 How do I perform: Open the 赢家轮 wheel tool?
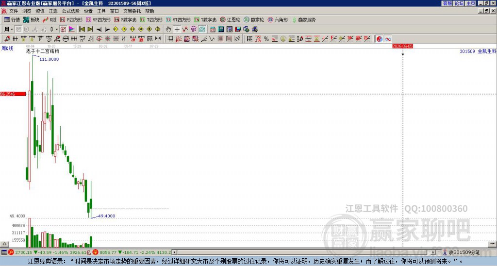[254, 19]
